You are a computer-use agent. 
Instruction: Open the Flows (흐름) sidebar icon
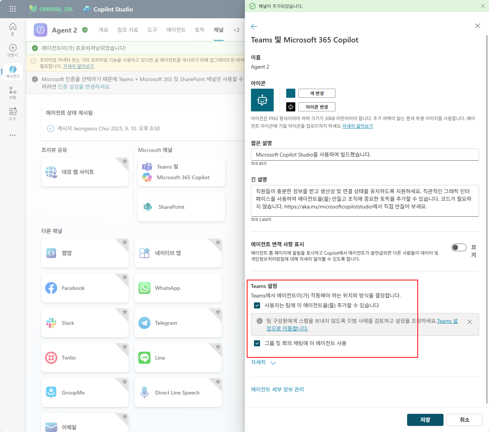tap(13, 92)
